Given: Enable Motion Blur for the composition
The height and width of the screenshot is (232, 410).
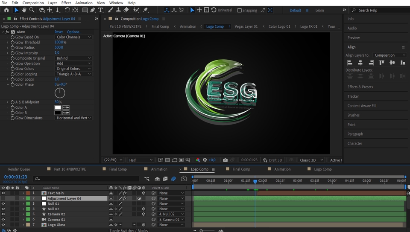Looking at the screenshot, I should (173, 179).
